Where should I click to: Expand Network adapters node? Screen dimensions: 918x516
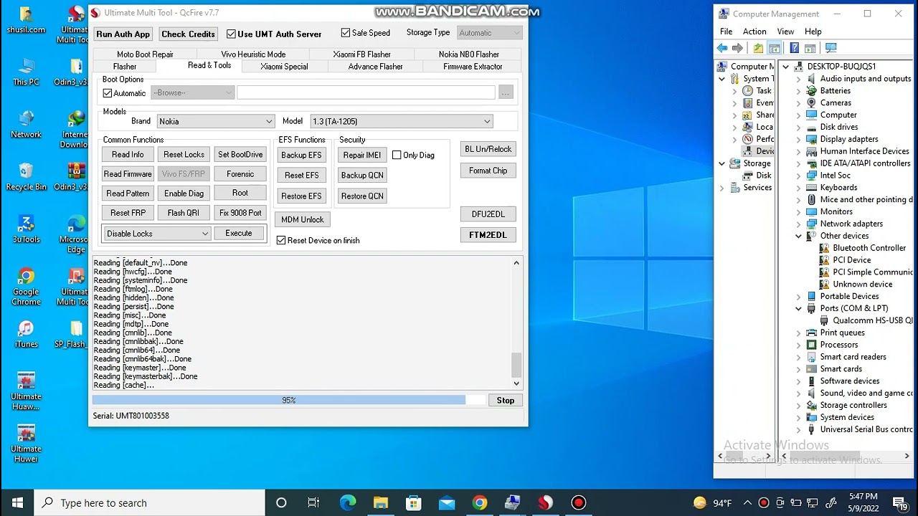798,224
